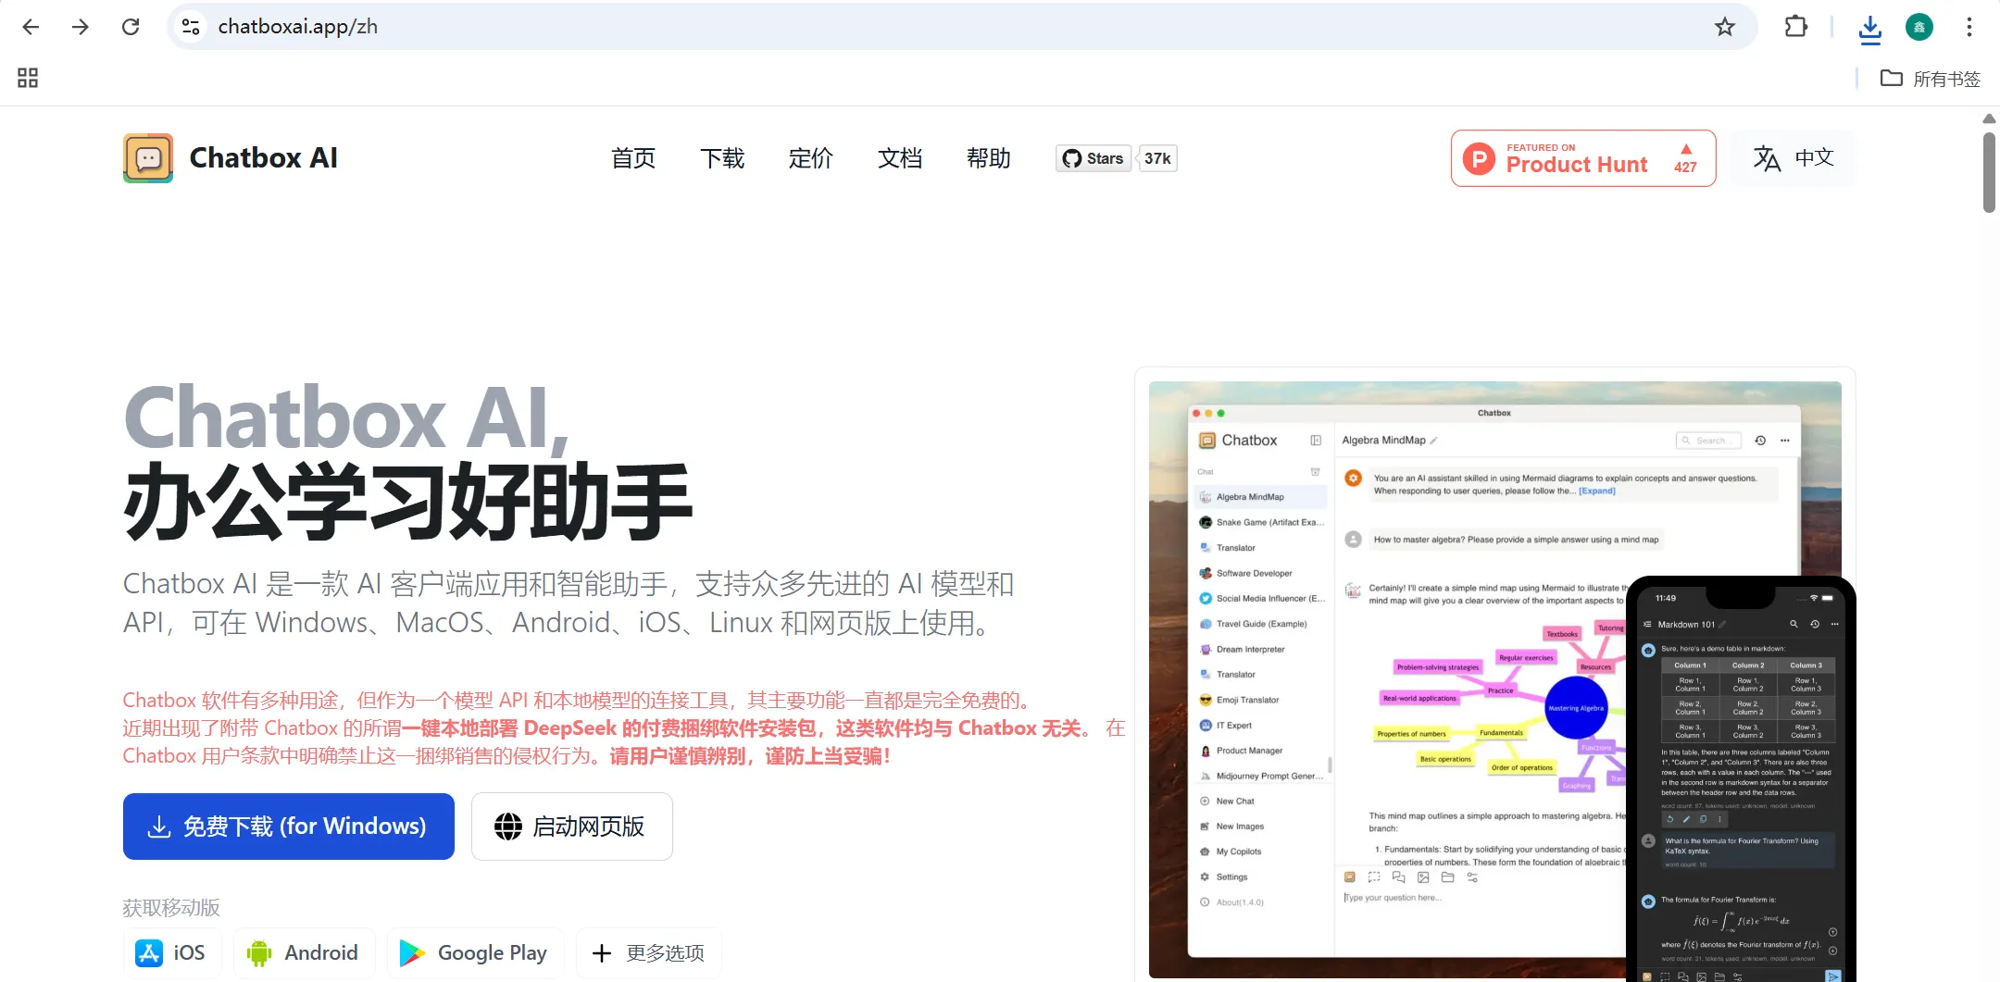
Task: Go back with the browser back arrow
Action: 31,27
